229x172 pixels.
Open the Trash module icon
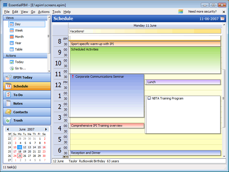[x=8, y=120]
